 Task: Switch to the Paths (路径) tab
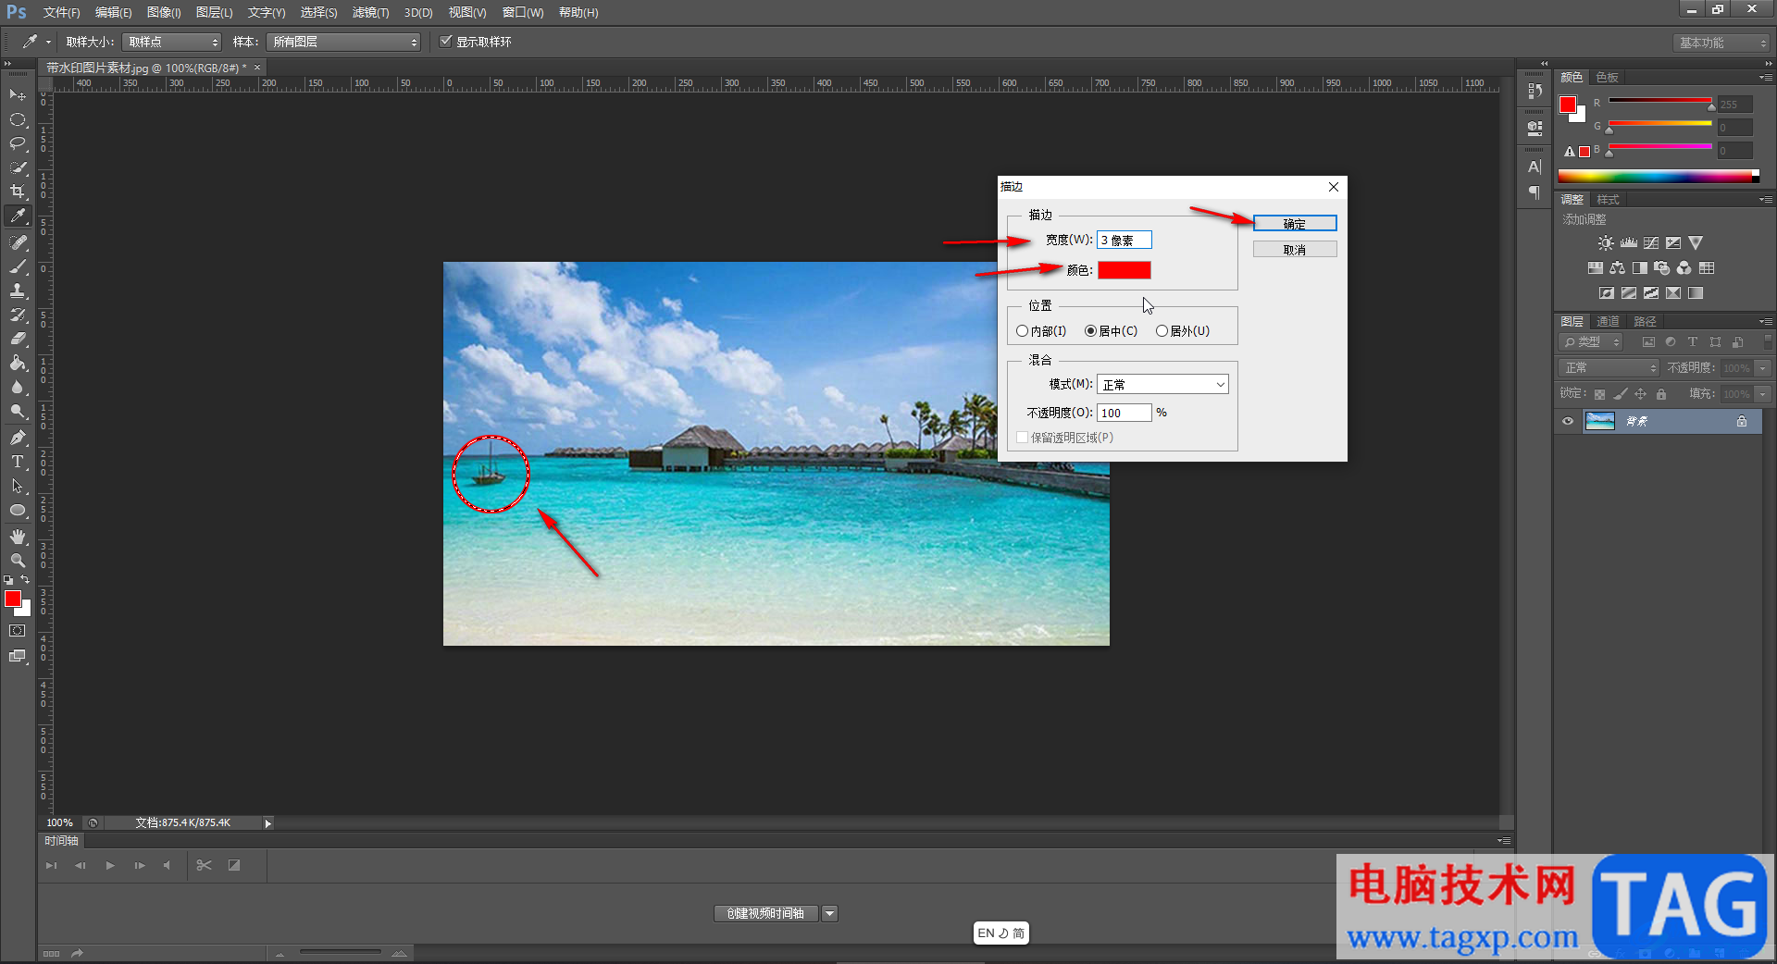coord(1645,321)
